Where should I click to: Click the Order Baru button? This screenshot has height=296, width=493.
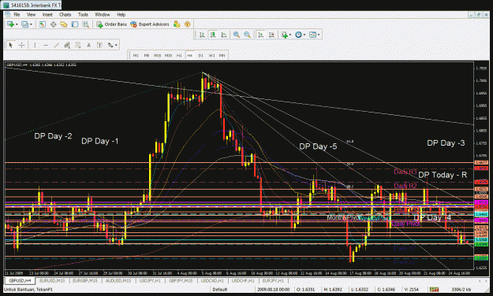tap(112, 24)
